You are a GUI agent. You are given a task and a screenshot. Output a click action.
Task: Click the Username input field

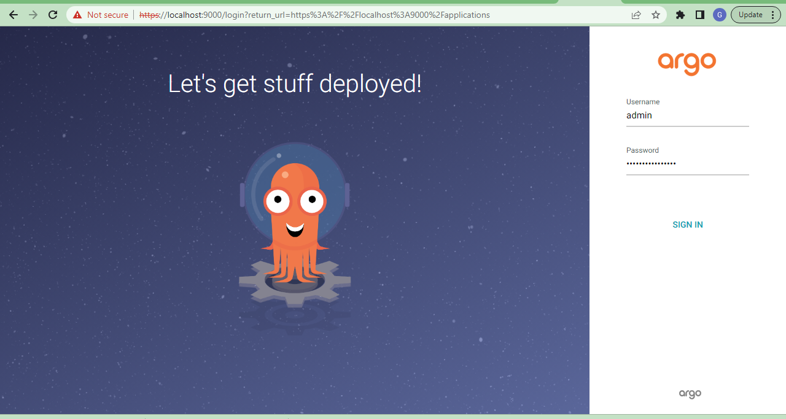coord(687,115)
